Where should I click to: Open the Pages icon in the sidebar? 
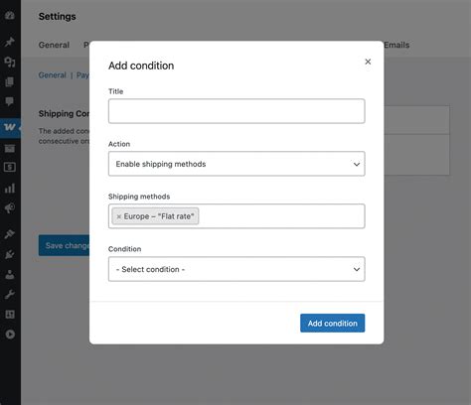[10, 81]
